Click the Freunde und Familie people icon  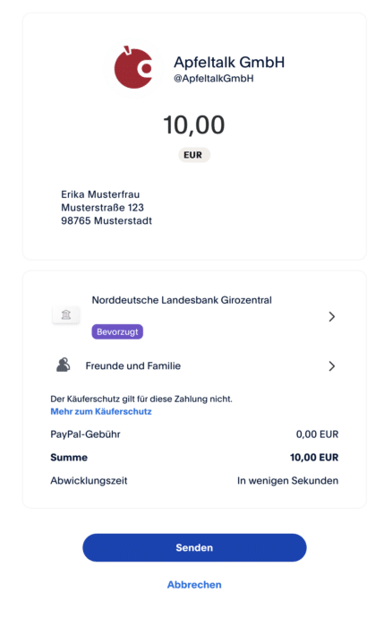(64, 365)
